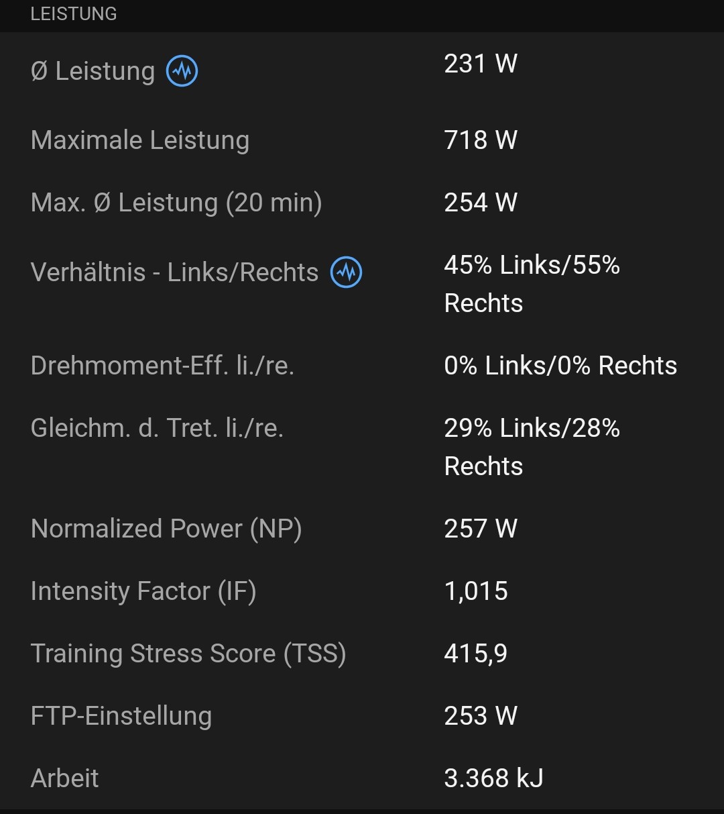Image resolution: width=724 pixels, height=814 pixels.
Task: Tap the 415,9 TSS value
Action: click(476, 654)
